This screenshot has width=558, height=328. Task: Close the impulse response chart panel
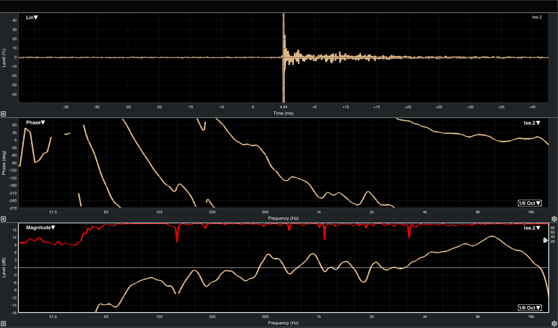coord(3,114)
